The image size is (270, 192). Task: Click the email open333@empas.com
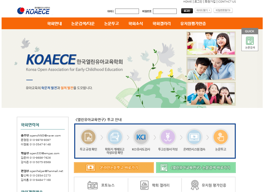(45, 153)
